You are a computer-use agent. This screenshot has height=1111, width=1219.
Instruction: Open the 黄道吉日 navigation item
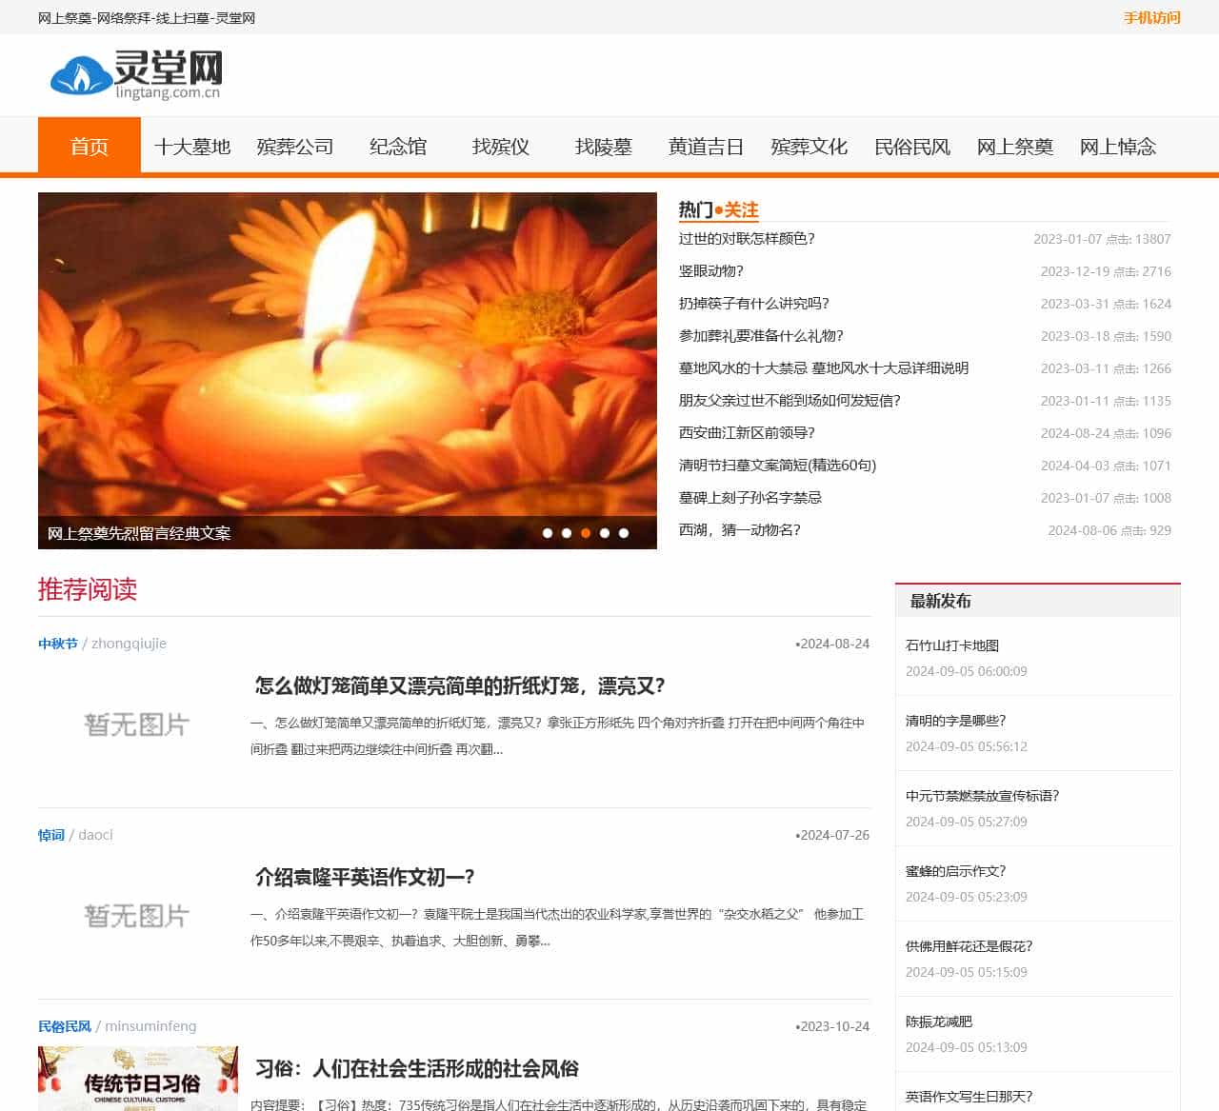pos(706,146)
